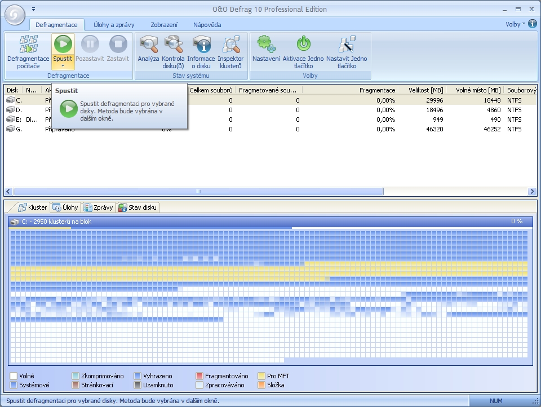Click the 4860 free space value for D
The image size is (541, 407).
494,110
